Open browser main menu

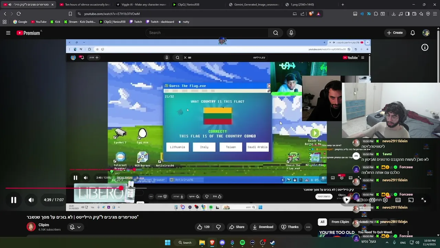[435, 14]
